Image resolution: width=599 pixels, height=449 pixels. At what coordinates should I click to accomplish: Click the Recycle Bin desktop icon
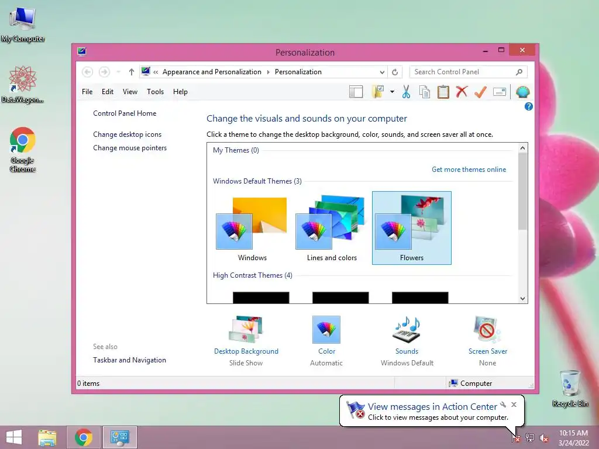tap(570, 388)
